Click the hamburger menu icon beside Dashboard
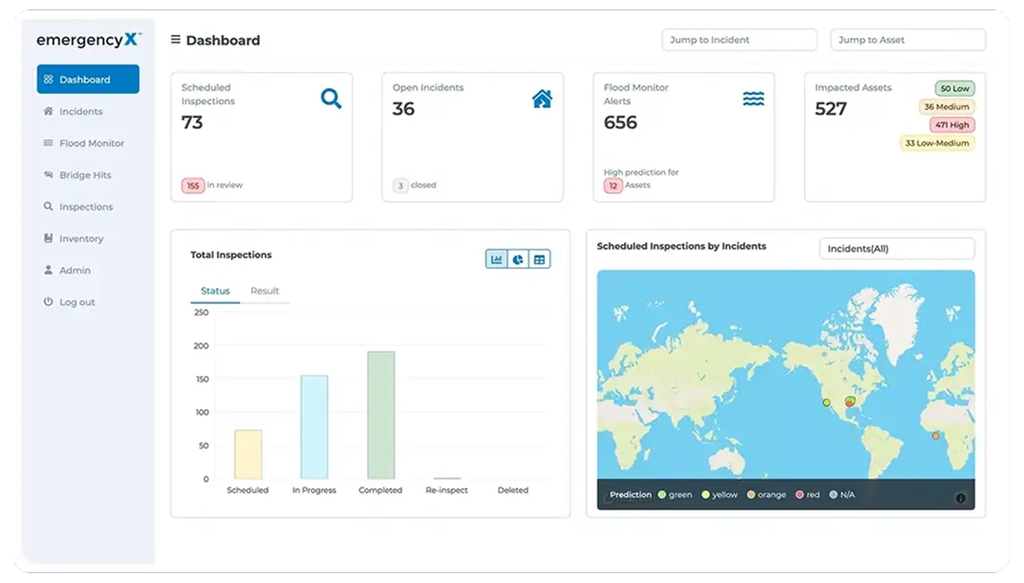This screenshot has height=583, width=1024. click(x=175, y=39)
